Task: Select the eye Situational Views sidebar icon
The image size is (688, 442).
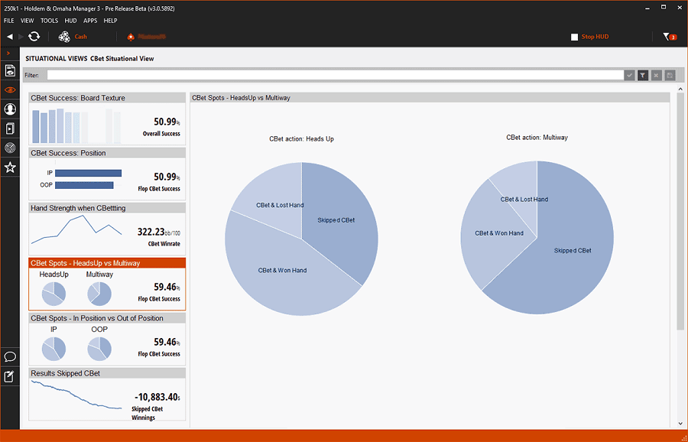Action: click(x=10, y=90)
